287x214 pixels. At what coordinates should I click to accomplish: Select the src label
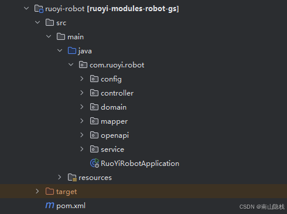tap(61, 23)
